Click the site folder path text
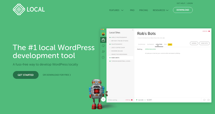Image resolution: width=215 pixels, height=114 pixels. point(150,38)
